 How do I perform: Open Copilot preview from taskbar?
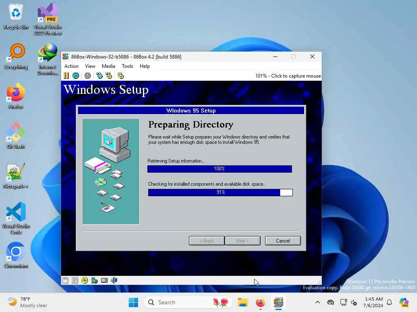[x=404, y=302]
